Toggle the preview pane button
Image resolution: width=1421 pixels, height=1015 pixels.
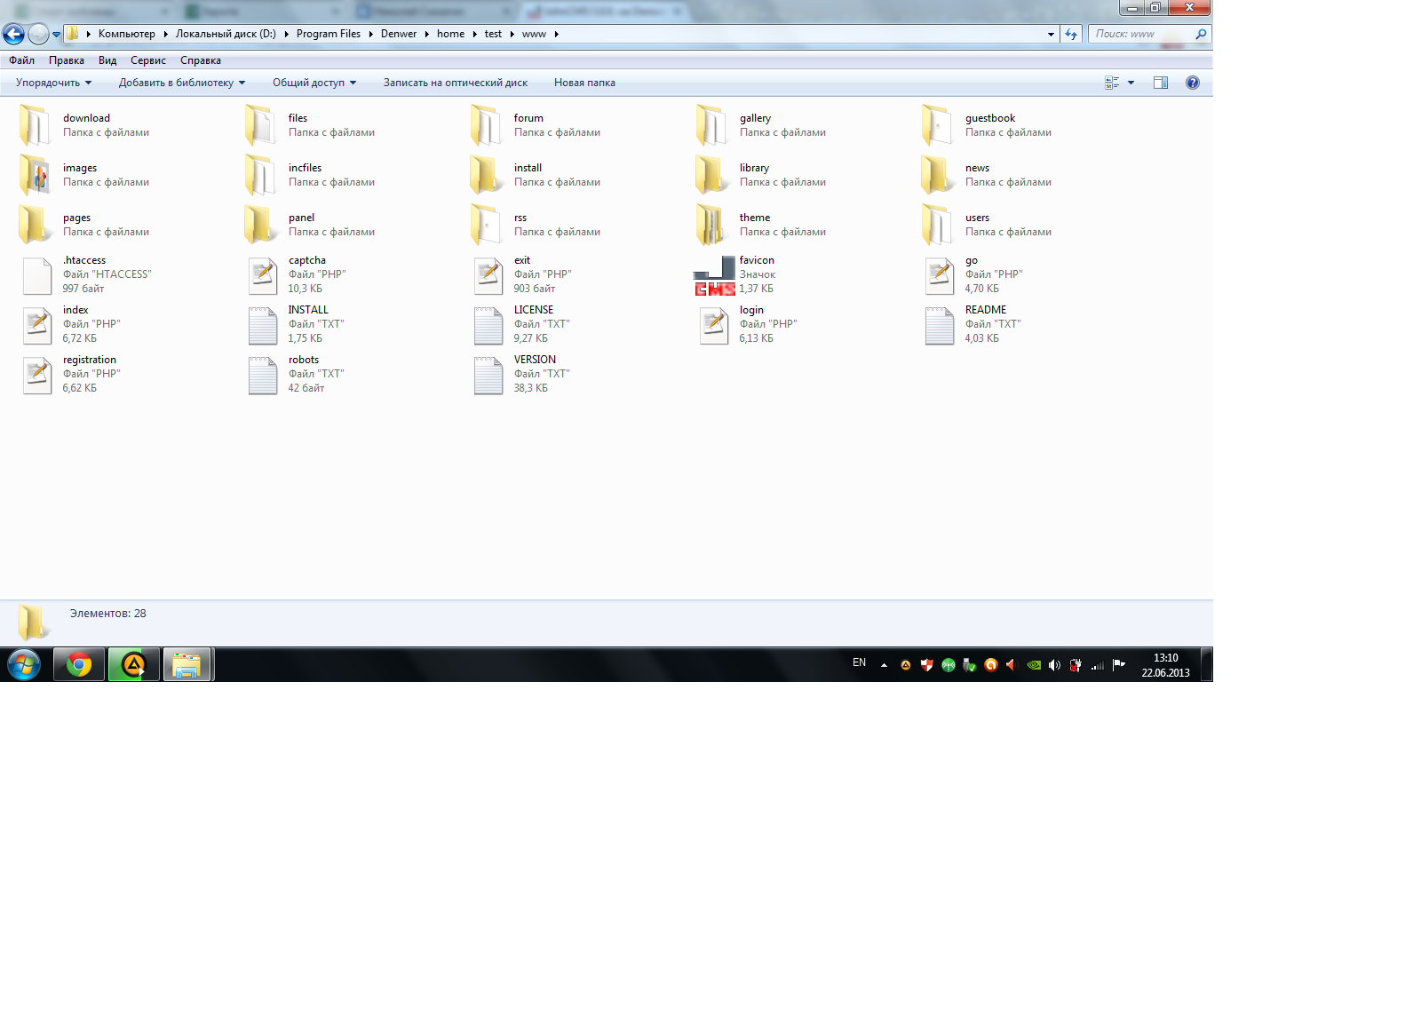(x=1161, y=83)
